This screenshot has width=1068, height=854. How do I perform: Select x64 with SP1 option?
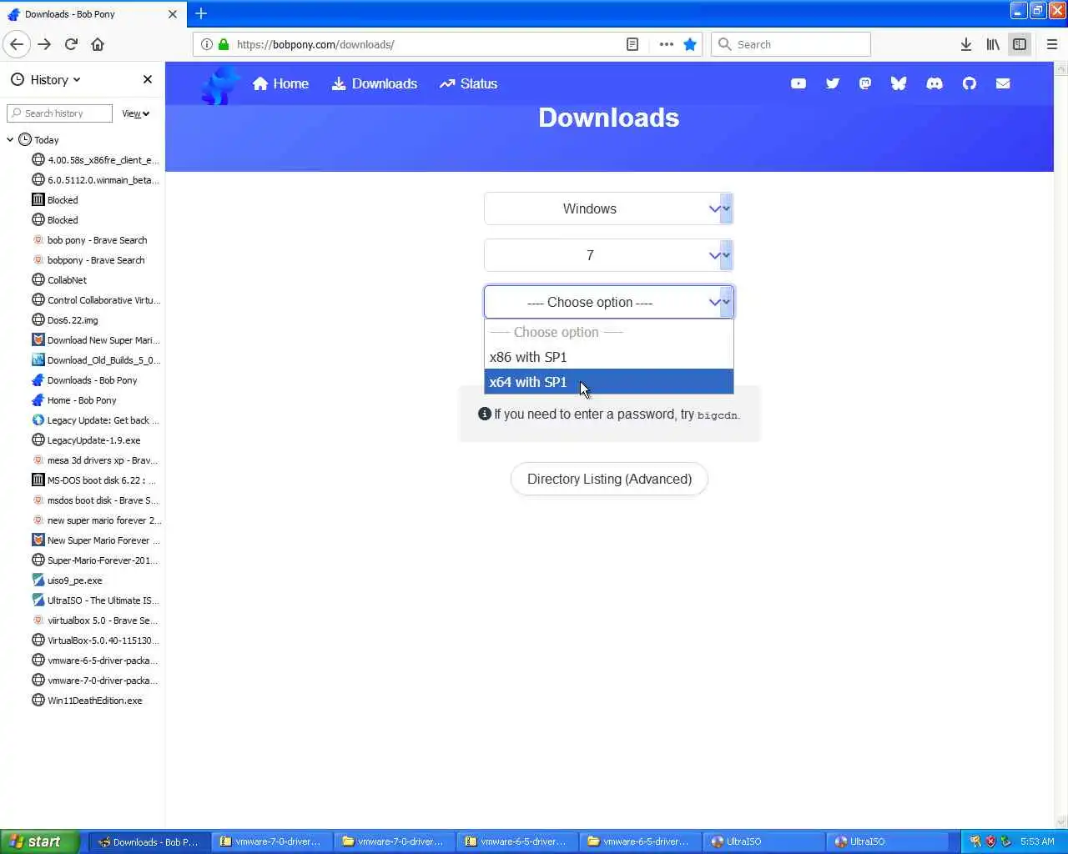pyautogui.click(x=608, y=382)
